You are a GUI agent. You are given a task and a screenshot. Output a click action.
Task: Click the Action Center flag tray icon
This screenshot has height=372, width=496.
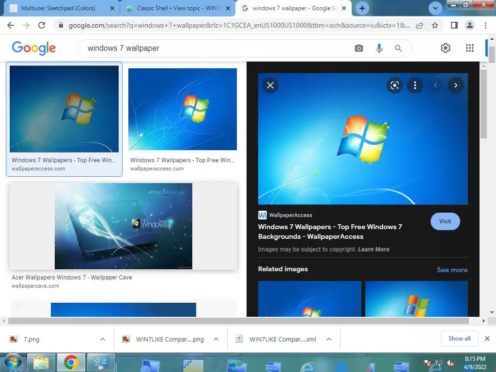point(427,363)
